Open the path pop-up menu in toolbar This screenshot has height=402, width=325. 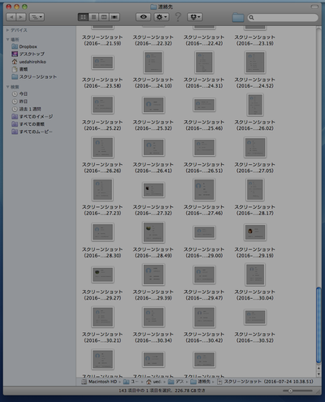coord(37,17)
